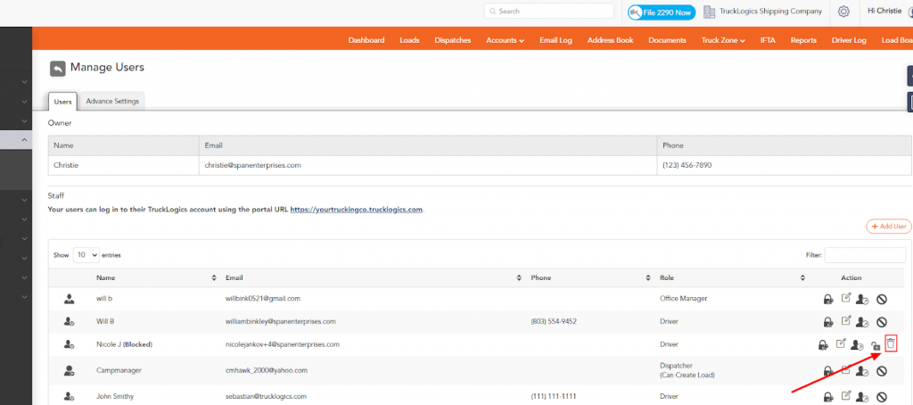The image size is (913, 405).
Task: Expand the Accounts menu dropdown
Action: tap(505, 40)
